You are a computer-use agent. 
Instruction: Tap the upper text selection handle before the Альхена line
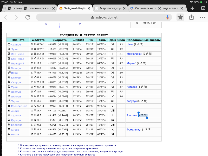[x=139, y=113]
